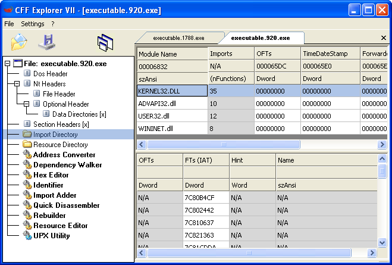
Task: Click the Save disk toolbar icon
Action: (x=46, y=42)
